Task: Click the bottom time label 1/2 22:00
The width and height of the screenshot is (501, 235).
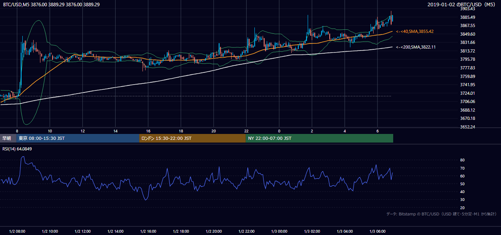Action: coord(246,231)
